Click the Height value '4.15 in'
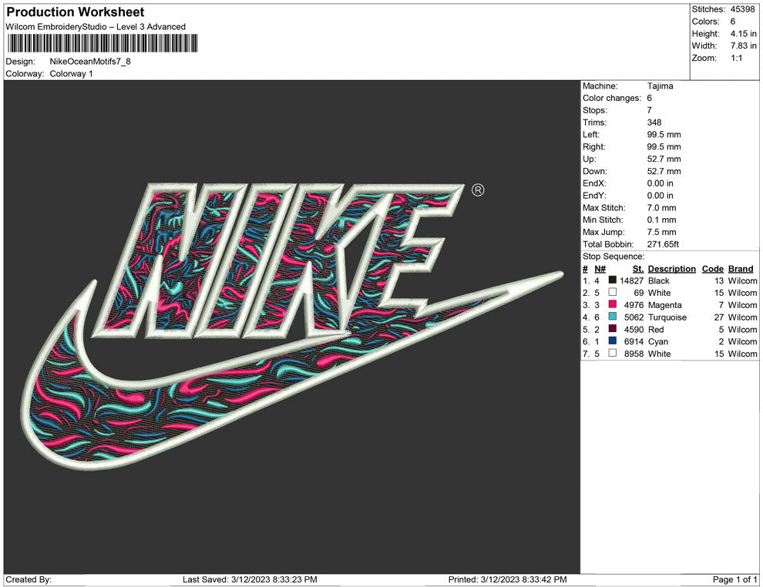Screen dimensions: 763x587 pyautogui.click(x=743, y=34)
